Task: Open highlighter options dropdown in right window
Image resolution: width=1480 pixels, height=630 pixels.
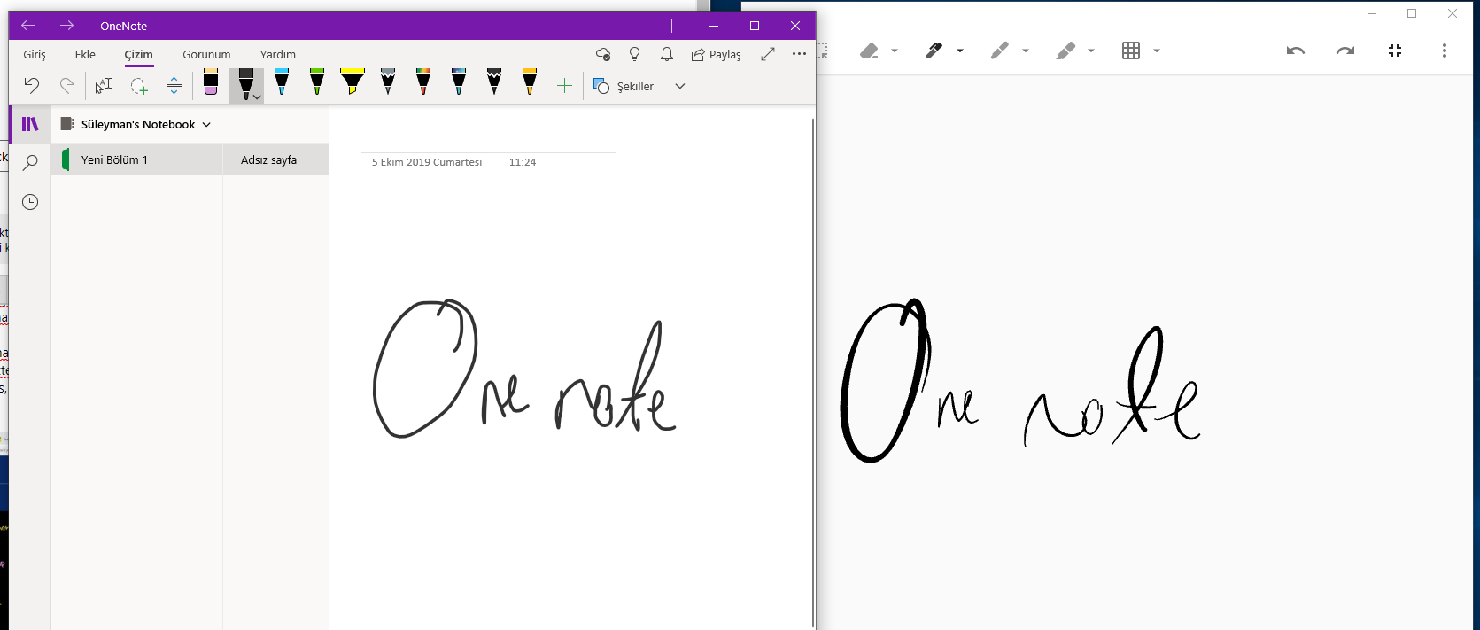Action: (x=1091, y=51)
